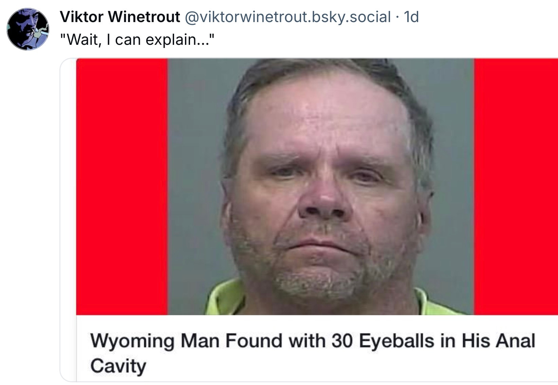Open Viktor Winetrout's profile avatar

(x=28, y=29)
